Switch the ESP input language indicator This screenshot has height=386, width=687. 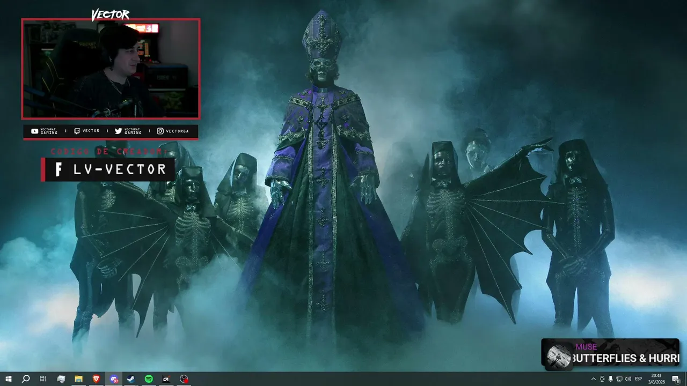(639, 379)
